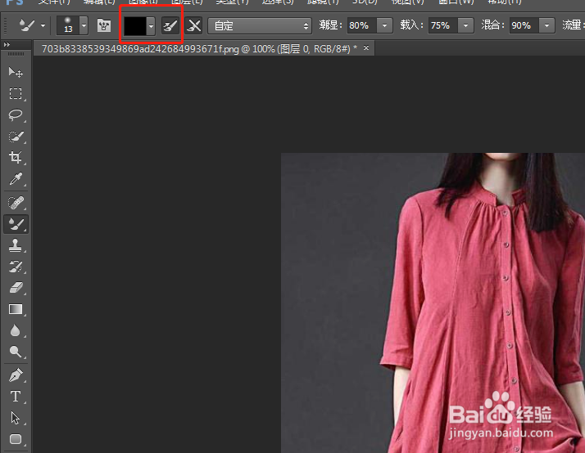Select the Move tool
585x453 pixels.
click(16, 72)
